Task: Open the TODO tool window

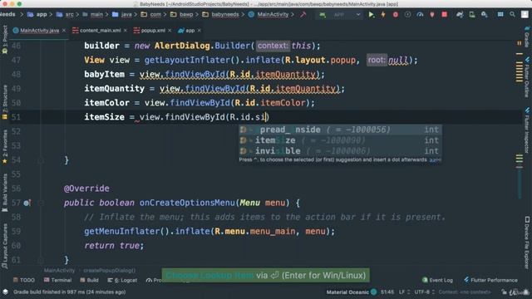Action: tap(24, 280)
